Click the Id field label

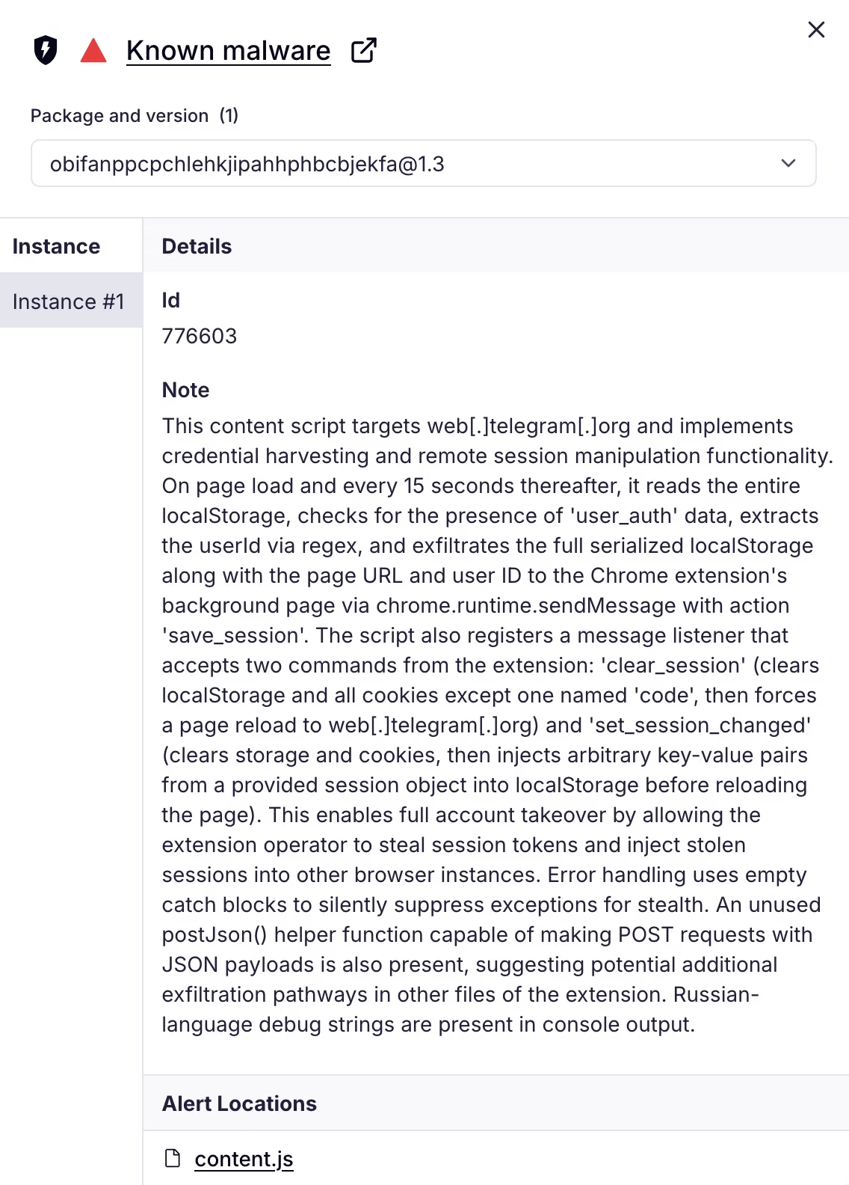[x=170, y=300]
